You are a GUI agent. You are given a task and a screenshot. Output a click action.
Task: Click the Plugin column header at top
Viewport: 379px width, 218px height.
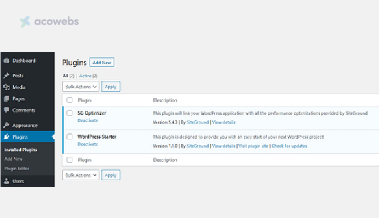(x=84, y=100)
